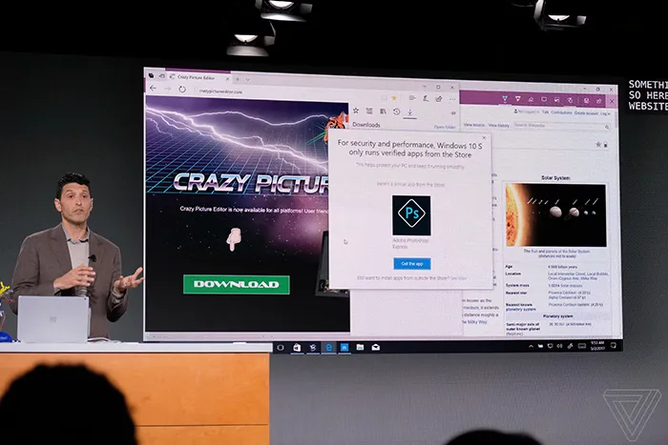Open the View history tab on Wikipedia

pyautogui.click(x=499, y=125)
